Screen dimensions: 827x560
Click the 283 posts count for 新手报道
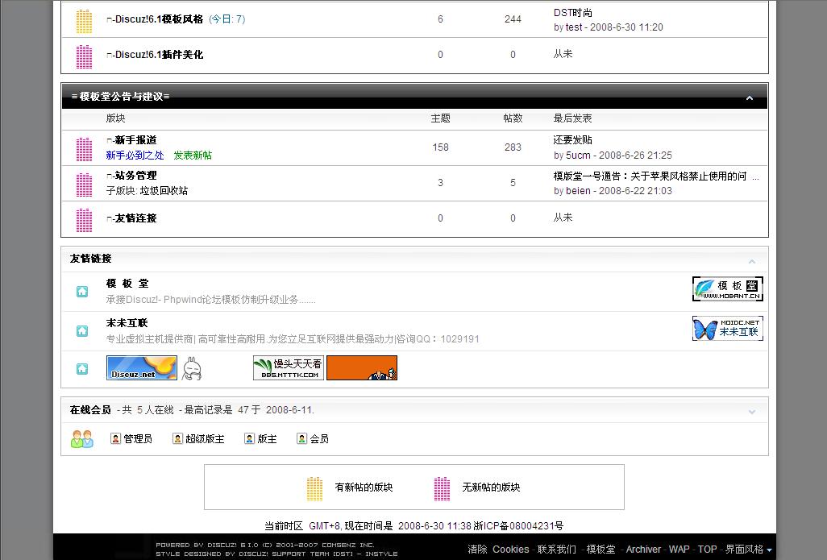[513, 147]
